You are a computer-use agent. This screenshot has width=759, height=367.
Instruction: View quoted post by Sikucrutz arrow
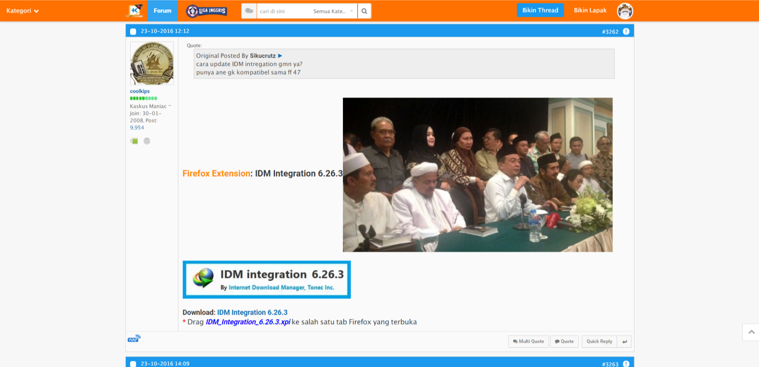coord(280,56)
